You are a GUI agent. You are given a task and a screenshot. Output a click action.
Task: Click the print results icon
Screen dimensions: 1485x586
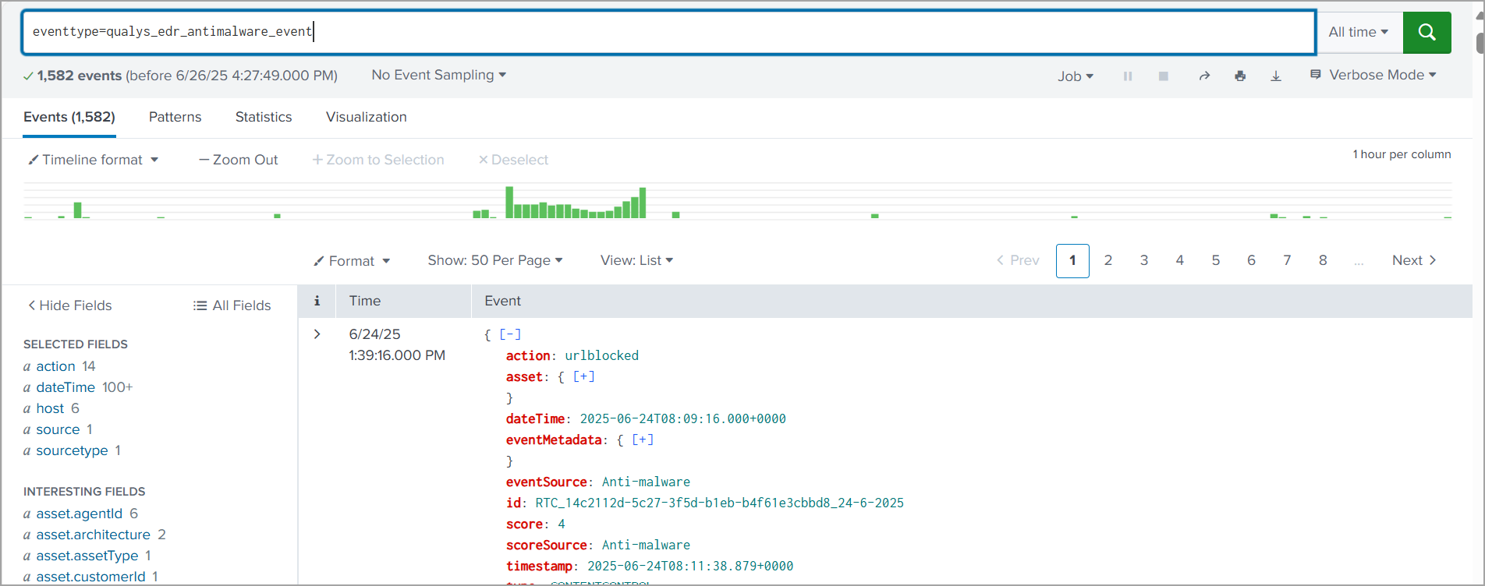coord(1240,76)
